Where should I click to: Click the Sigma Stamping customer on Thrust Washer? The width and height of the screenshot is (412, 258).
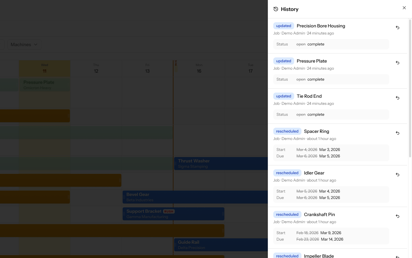point(193,167)
